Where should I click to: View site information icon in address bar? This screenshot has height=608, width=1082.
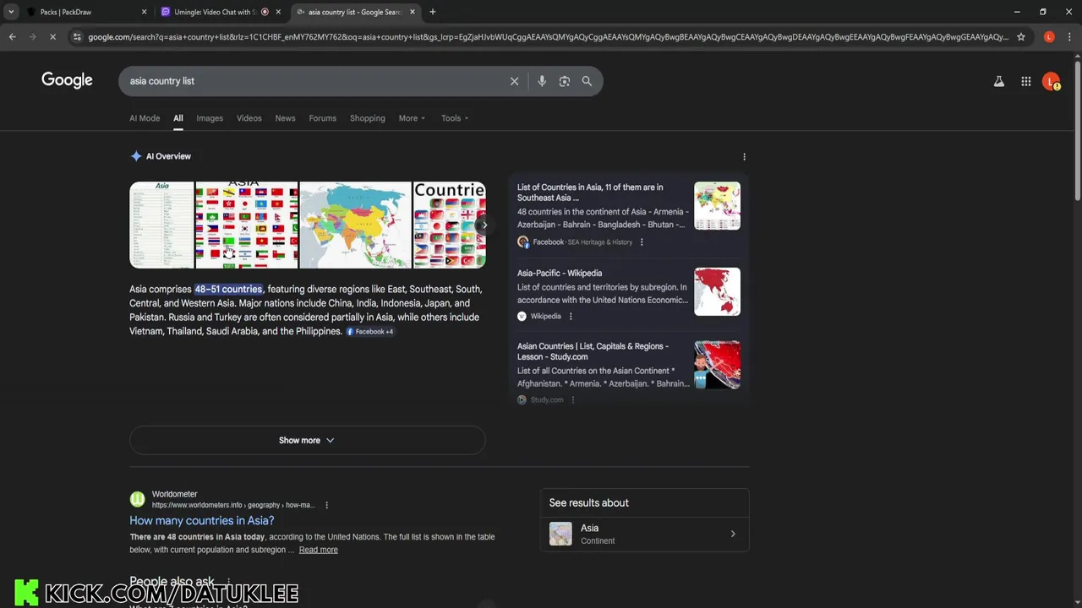(77, 36)
